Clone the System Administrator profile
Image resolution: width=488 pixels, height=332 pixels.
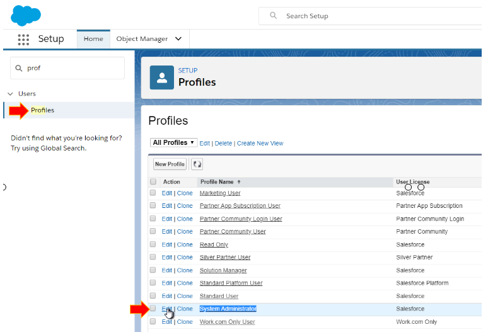coord(185,309)
